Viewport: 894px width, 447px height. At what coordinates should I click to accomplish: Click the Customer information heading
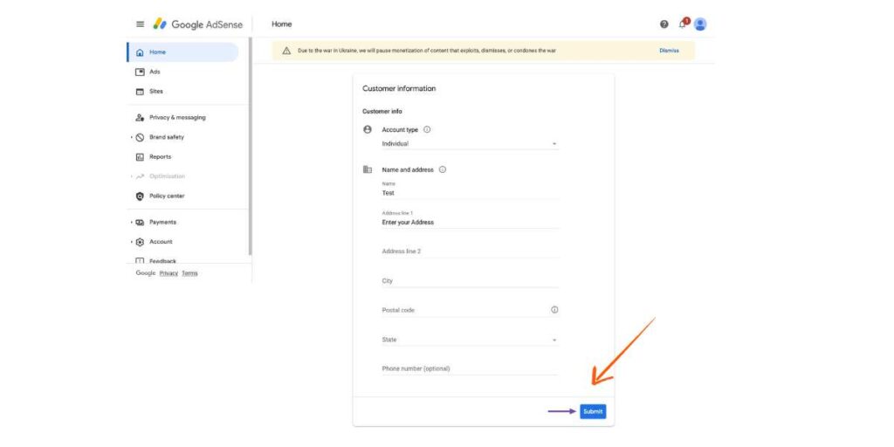[399, 89]
